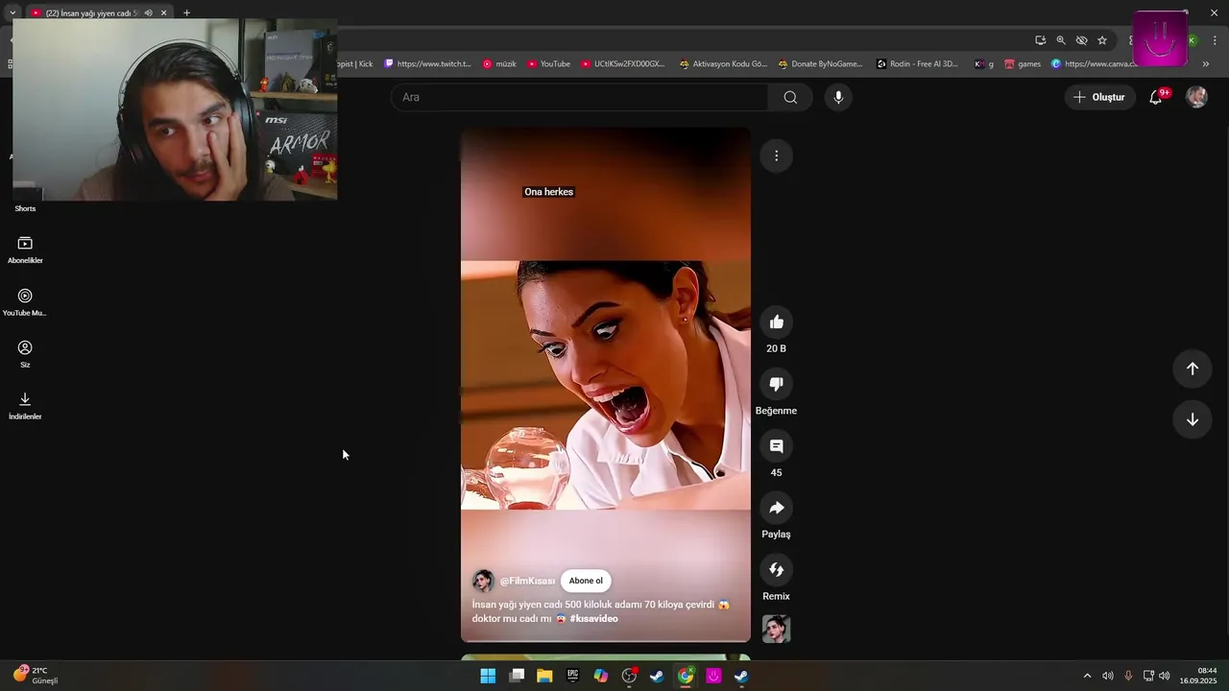
Task: Mute the tab via the speaker icon
Action: 148,13
